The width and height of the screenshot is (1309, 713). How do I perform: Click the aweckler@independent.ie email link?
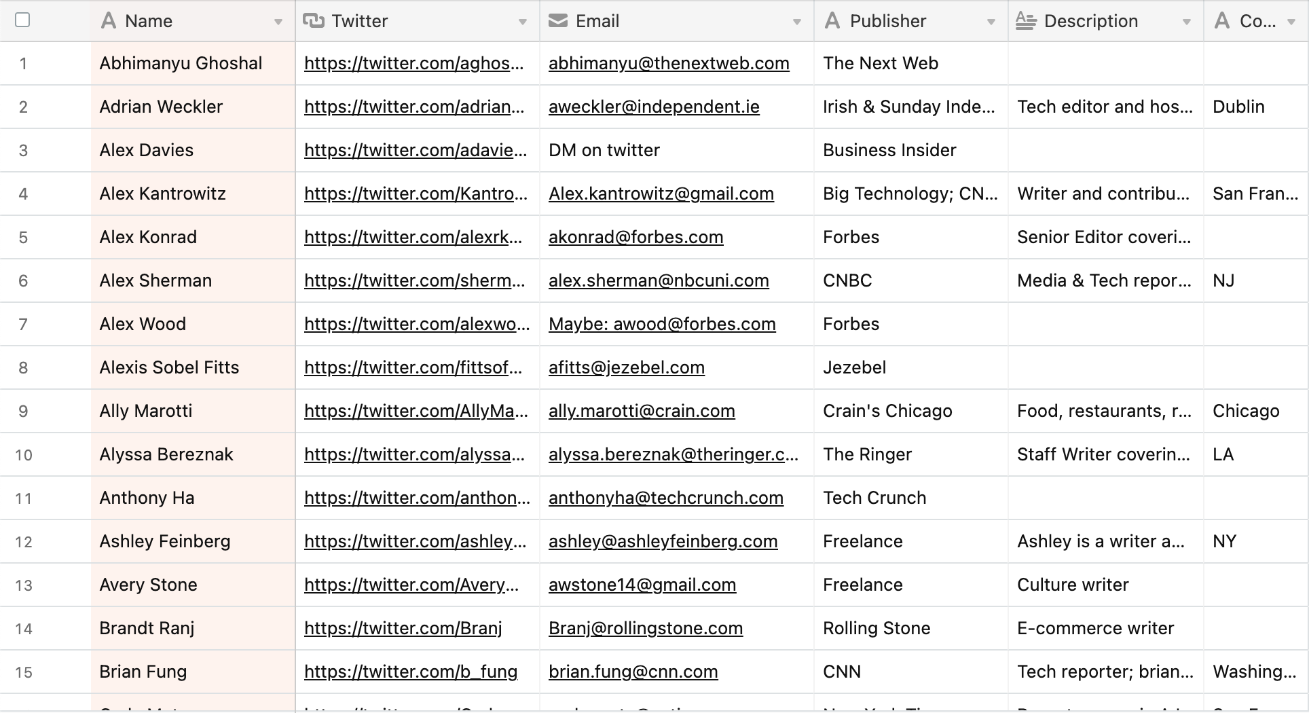[x=654, y=107]
